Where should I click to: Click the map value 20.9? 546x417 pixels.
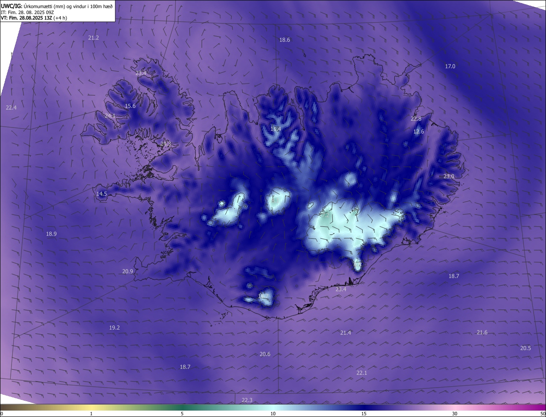(x=128, y=272)
